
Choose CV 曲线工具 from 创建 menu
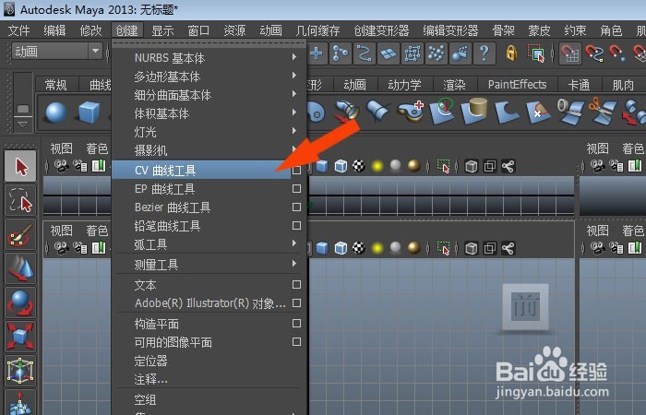tap(201, 170)
